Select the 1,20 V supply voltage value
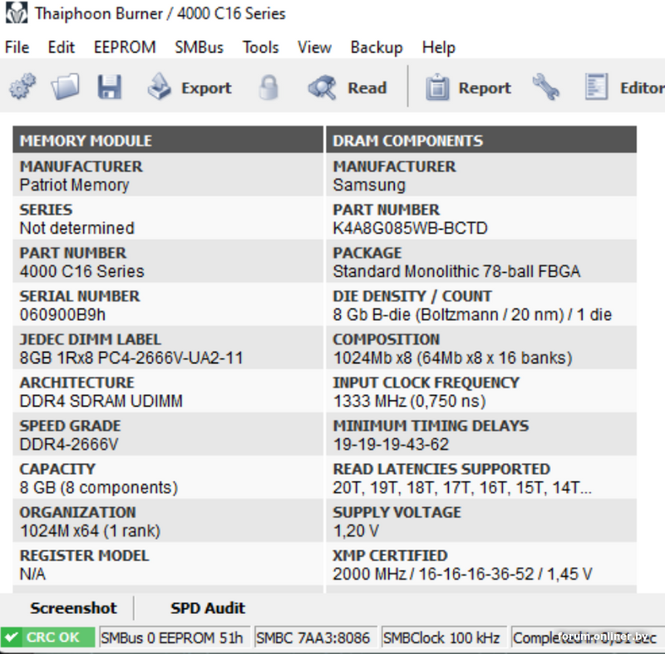 pyautogui.click(x=356, y=531)
